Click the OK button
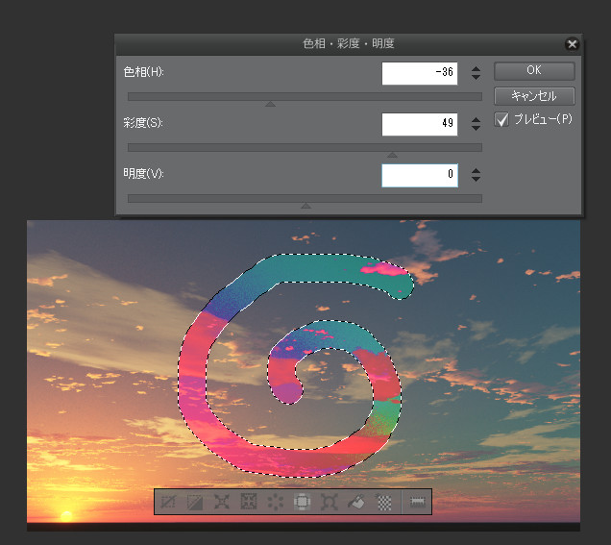The height and width of the screenshot is (545, 611). 534,70
